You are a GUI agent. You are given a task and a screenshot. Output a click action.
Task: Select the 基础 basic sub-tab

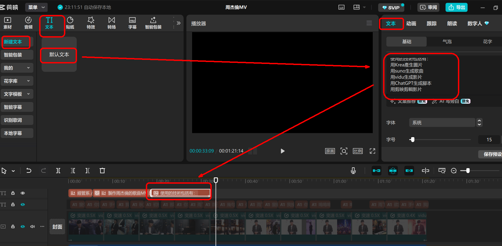click(x=406, y=42)
